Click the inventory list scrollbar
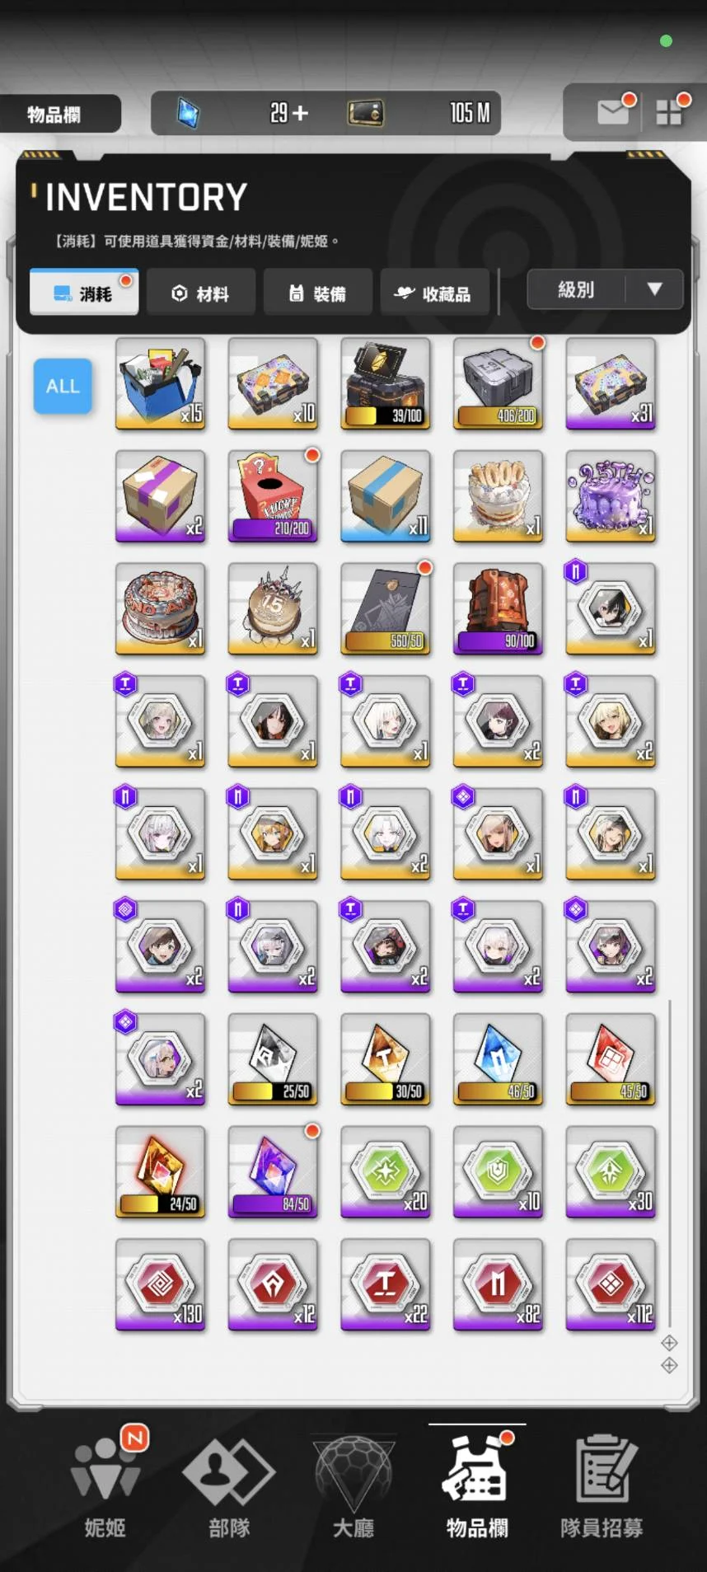This screenshot has width=707, height=1572. [670, 1162]
